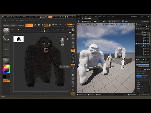Collapse the Physics section in Details

click(137, 80)
